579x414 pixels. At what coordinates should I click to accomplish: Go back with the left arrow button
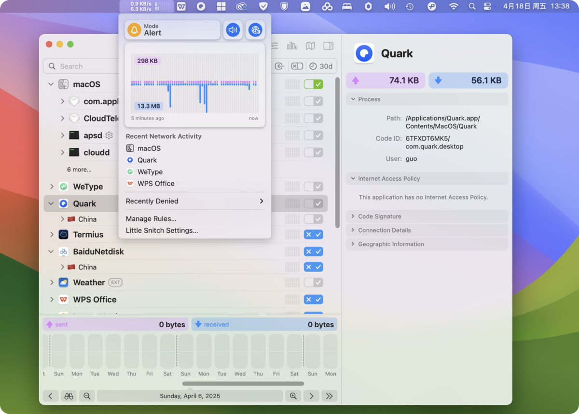51,396
